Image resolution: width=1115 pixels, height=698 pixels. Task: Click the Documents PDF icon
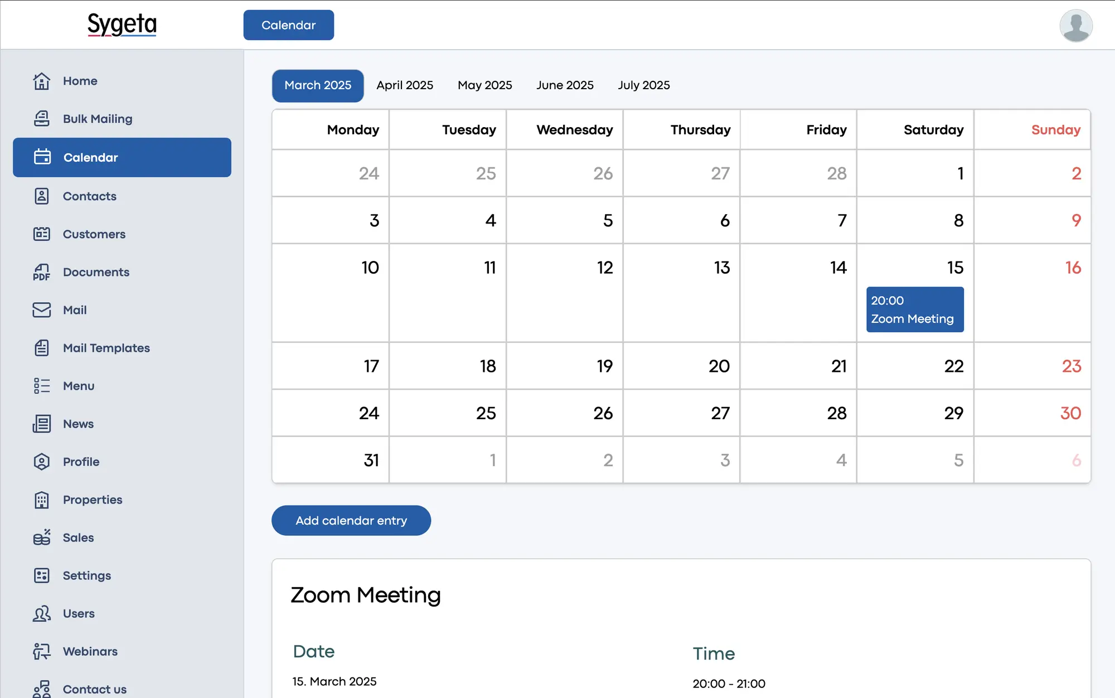tap(42, 272)
